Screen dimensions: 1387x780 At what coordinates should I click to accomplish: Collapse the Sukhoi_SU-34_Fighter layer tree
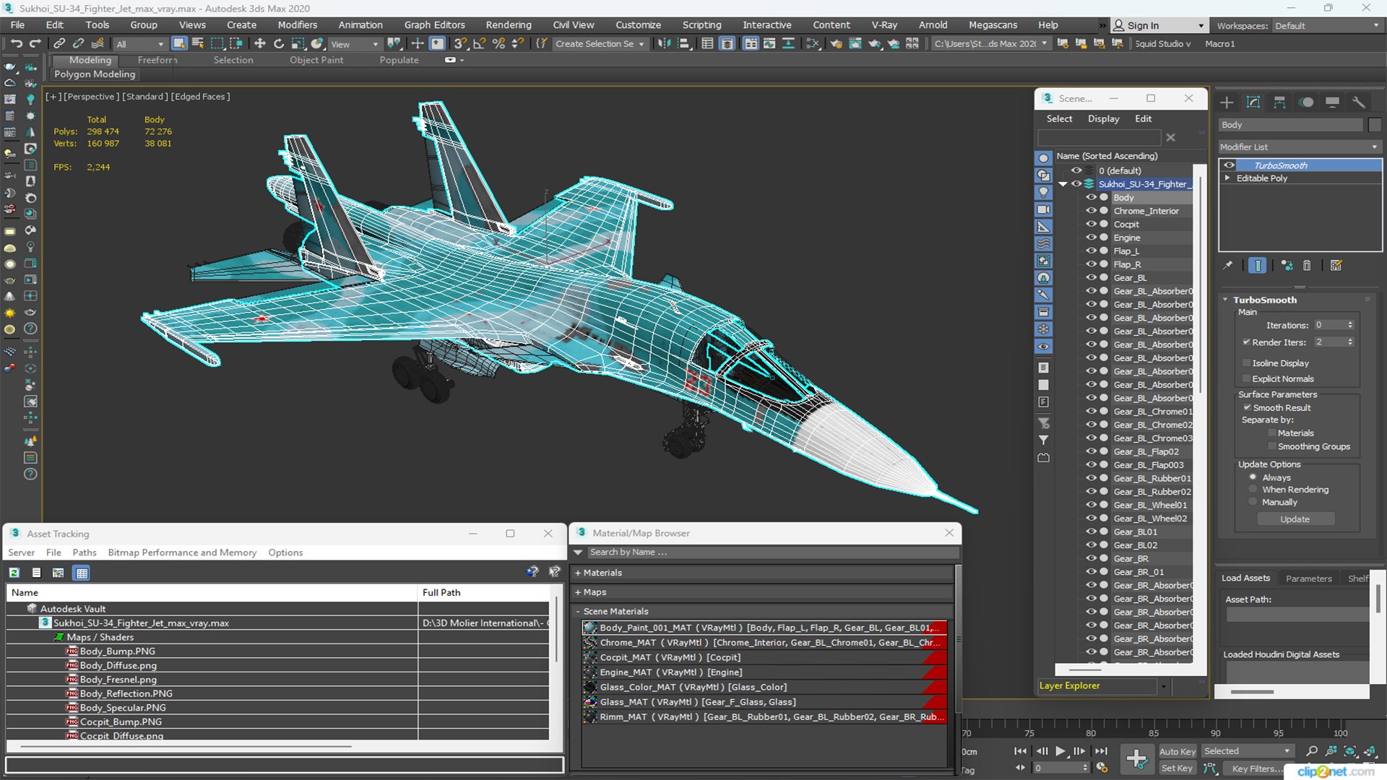pos(1063,184)
